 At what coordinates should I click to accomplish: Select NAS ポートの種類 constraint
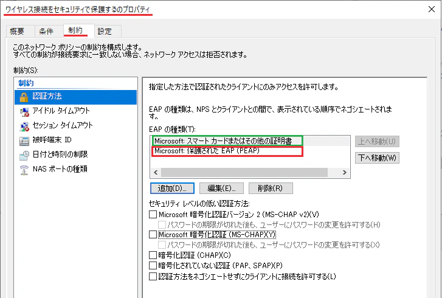(x=75, y=170)
